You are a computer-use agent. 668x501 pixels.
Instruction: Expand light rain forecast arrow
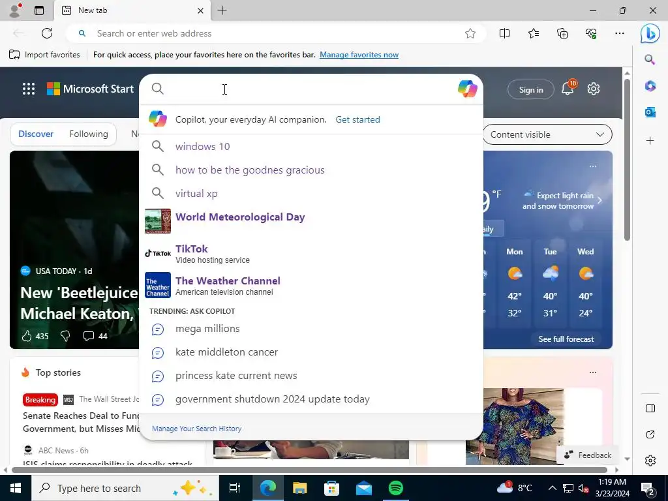(600, 200)
